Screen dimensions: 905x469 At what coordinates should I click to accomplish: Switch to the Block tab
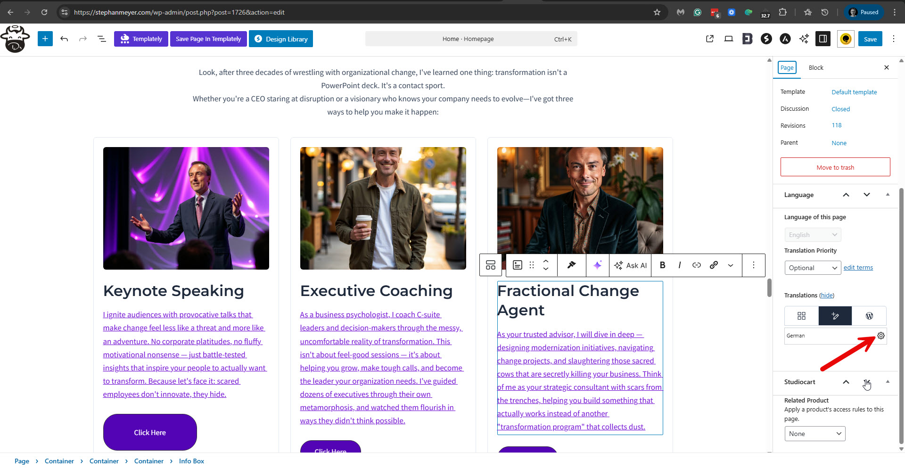pyautogui.click(x=815, y=67)
